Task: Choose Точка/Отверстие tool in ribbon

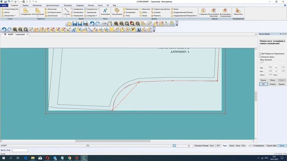Action: (10, 9)
